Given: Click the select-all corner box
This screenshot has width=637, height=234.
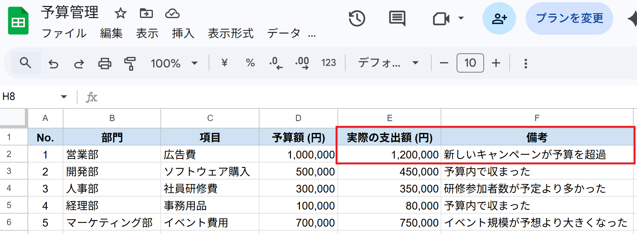Looking at the screenshot, I should 14,118.
